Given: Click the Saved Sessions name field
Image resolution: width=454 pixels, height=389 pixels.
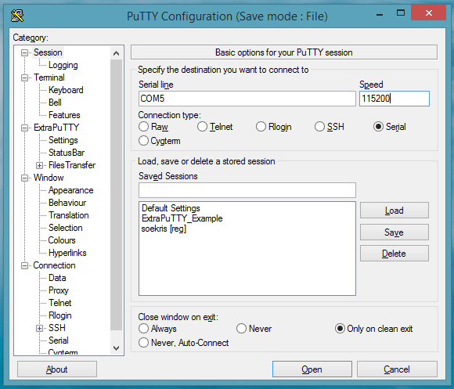Looking at the screenshot, I should coord(247,190).
